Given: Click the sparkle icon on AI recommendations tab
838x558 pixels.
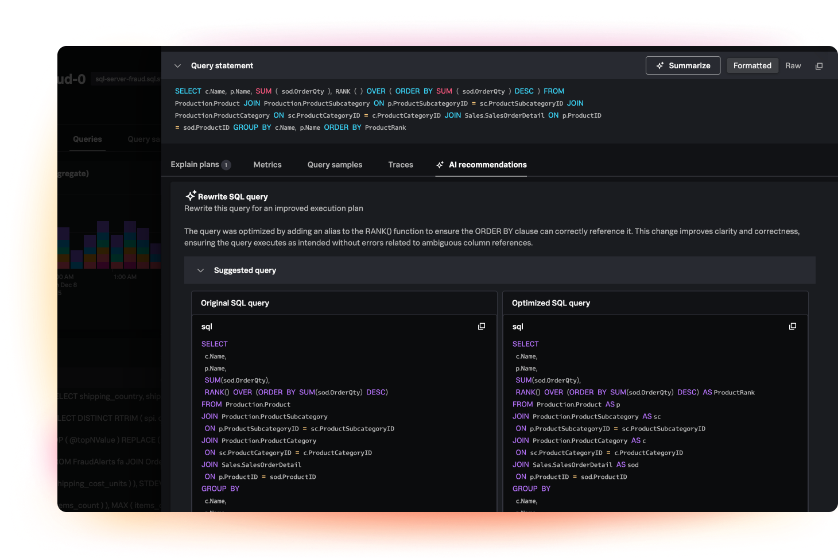Looking at the screenshot, I should 440,165.
